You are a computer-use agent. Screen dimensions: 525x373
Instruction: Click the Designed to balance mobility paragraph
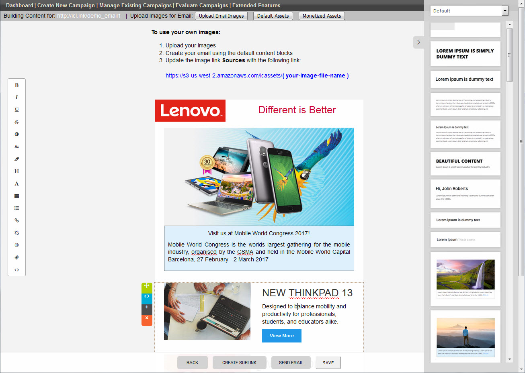pyautogui.click(x=304, y=314)
